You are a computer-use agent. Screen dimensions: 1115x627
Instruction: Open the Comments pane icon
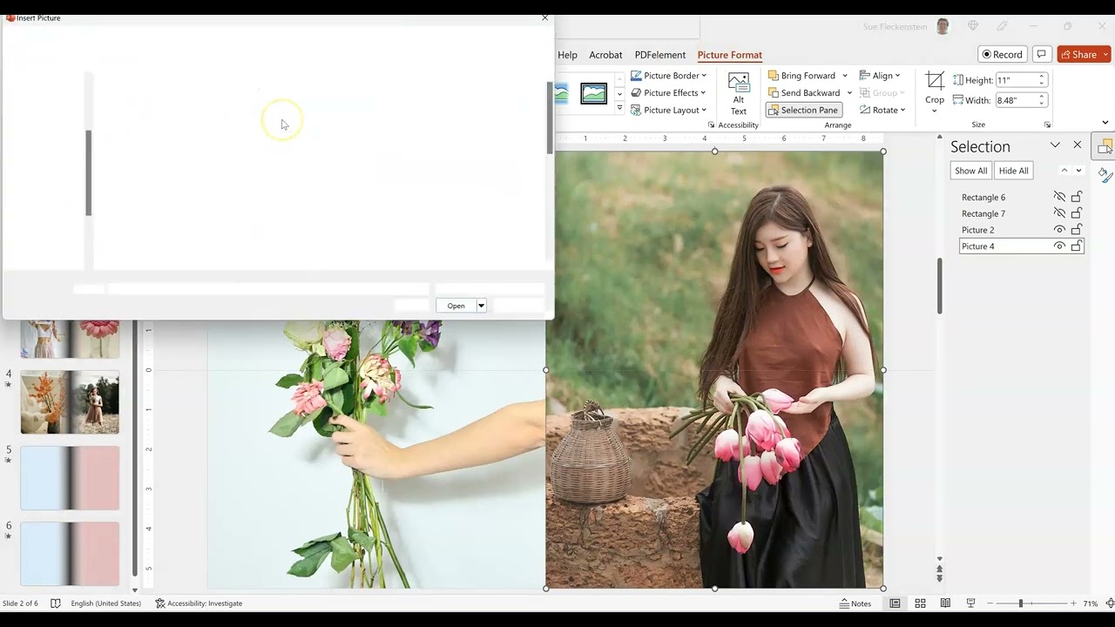(1041, 54)
